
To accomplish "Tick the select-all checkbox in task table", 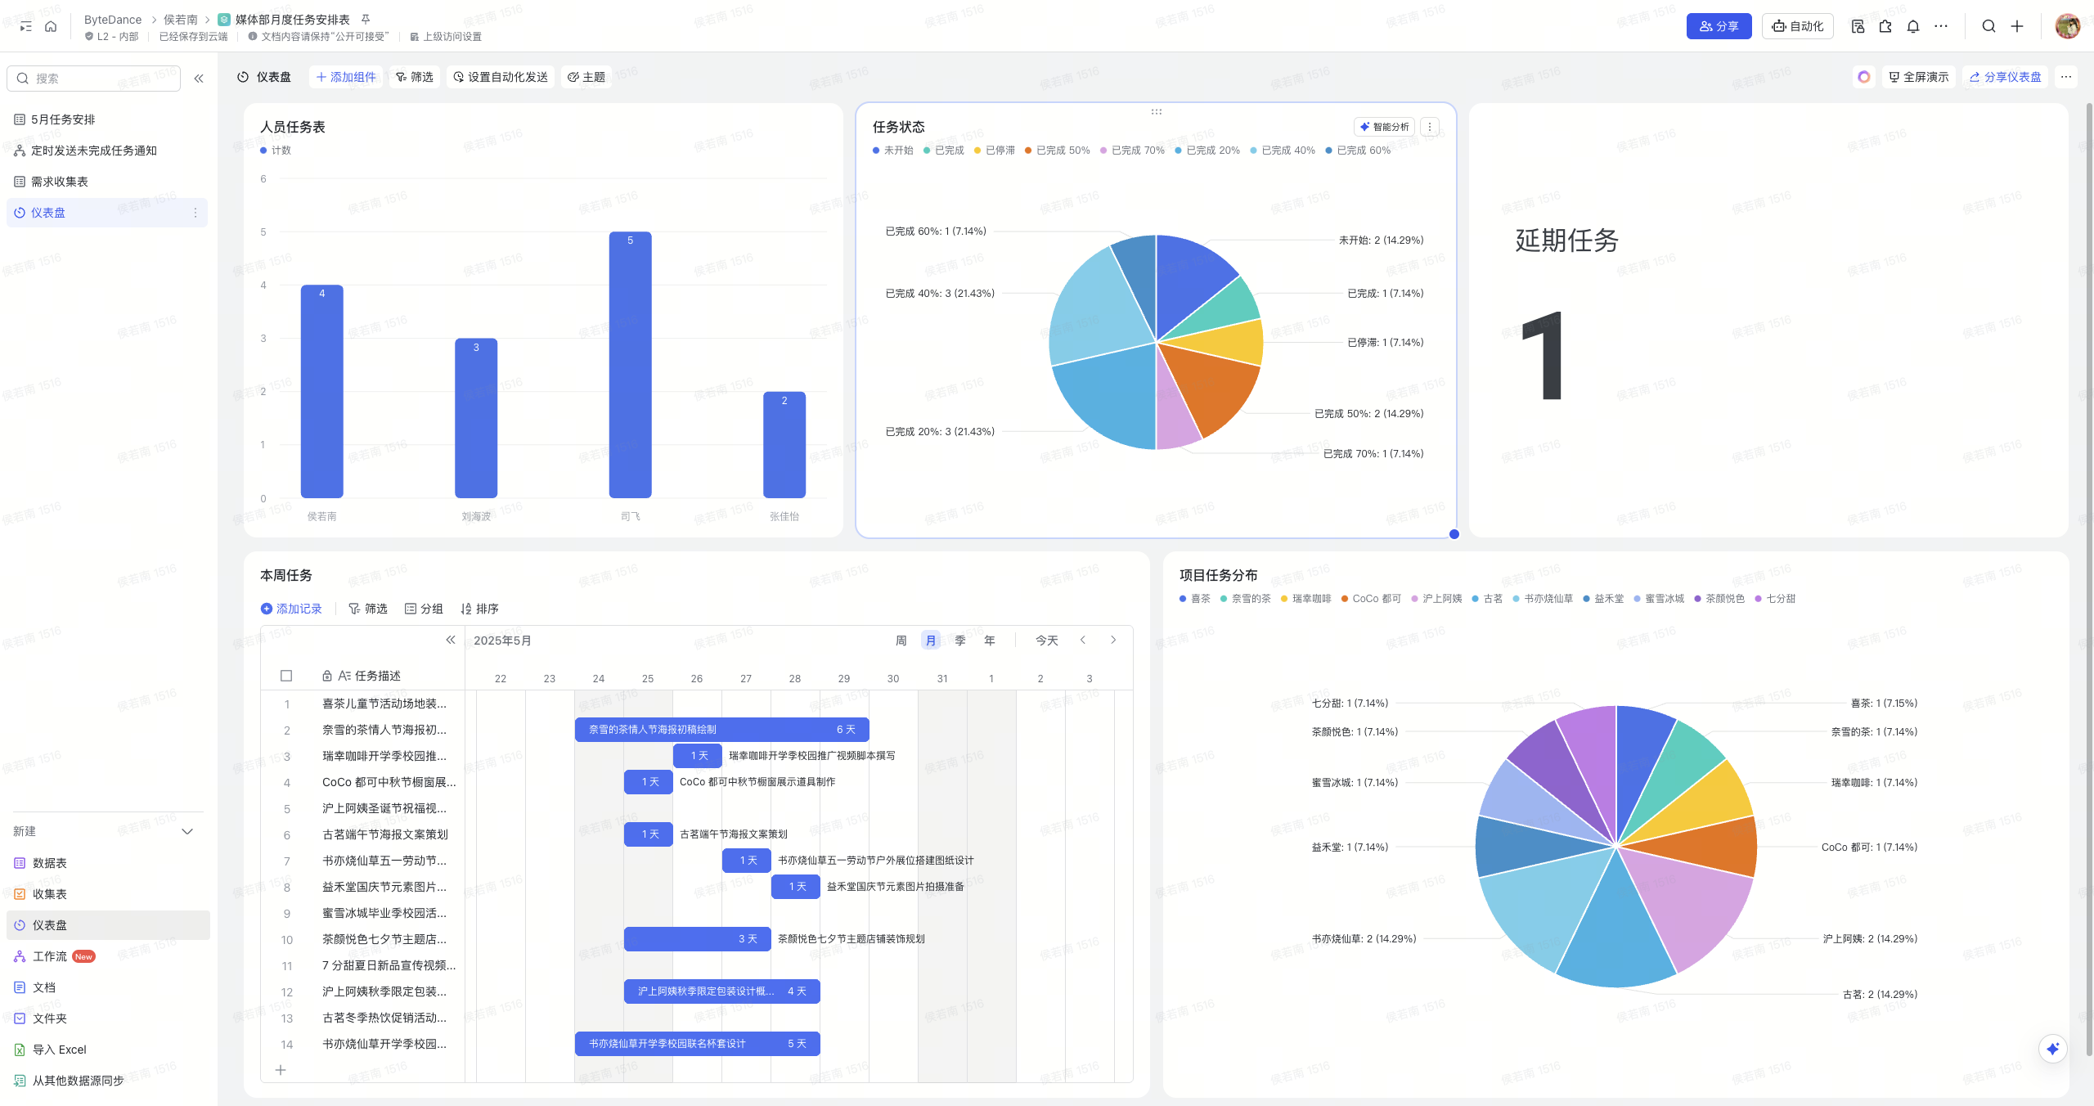I will (x=286, y=676).
